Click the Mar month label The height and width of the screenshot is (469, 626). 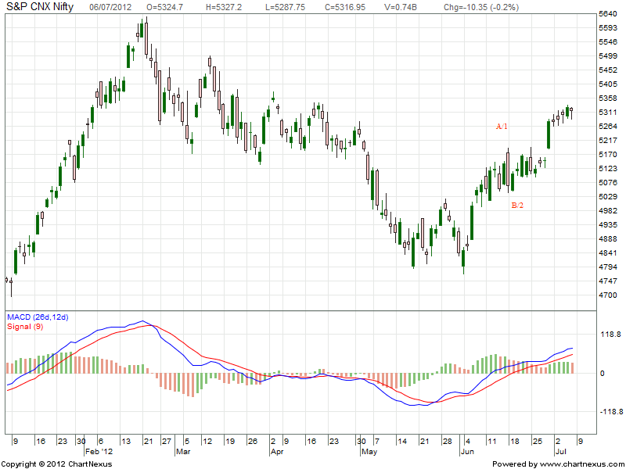pyautogui.click(x=183, y=452)
